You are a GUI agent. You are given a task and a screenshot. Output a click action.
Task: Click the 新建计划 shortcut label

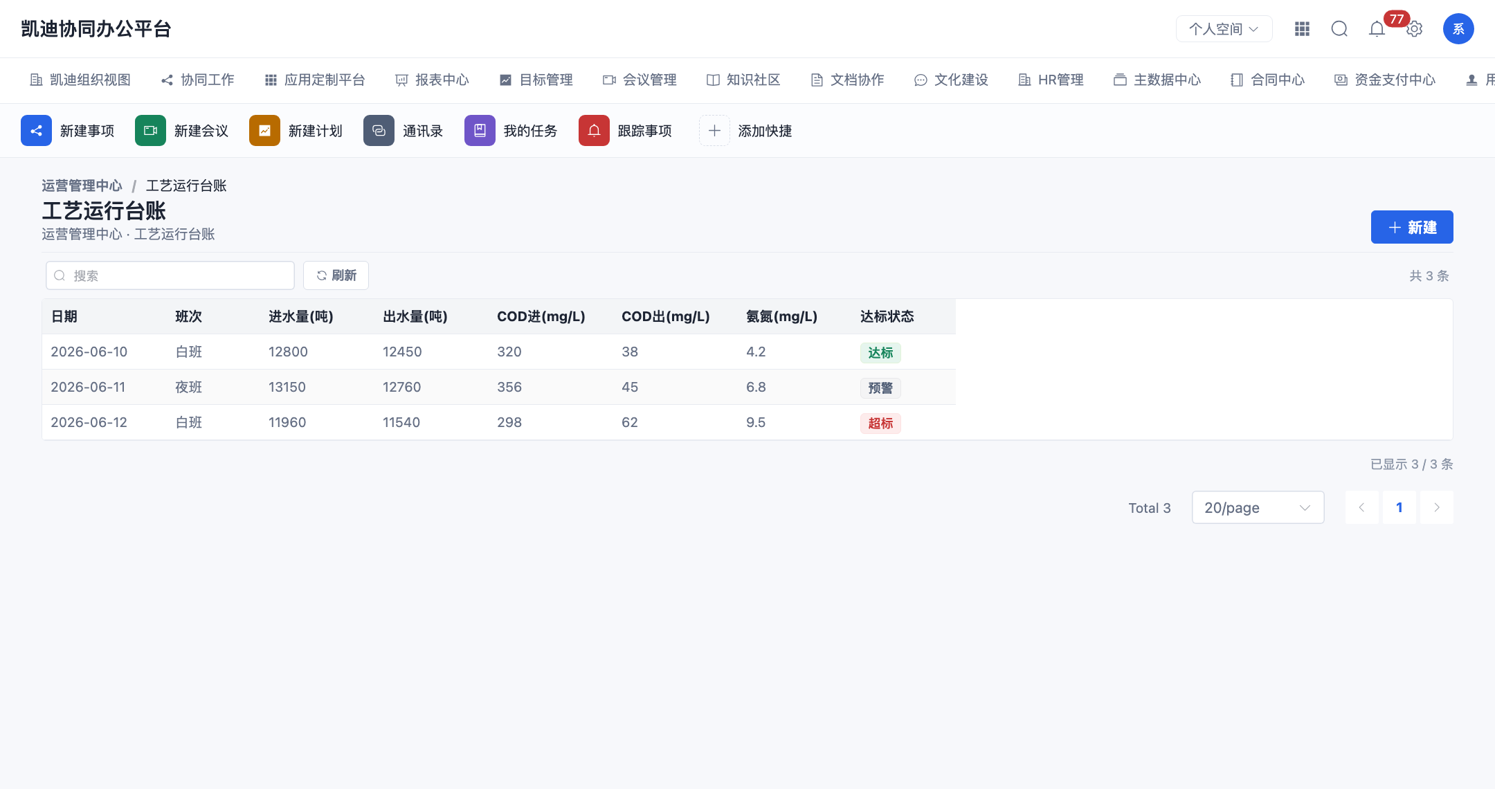tap(316, 131)
